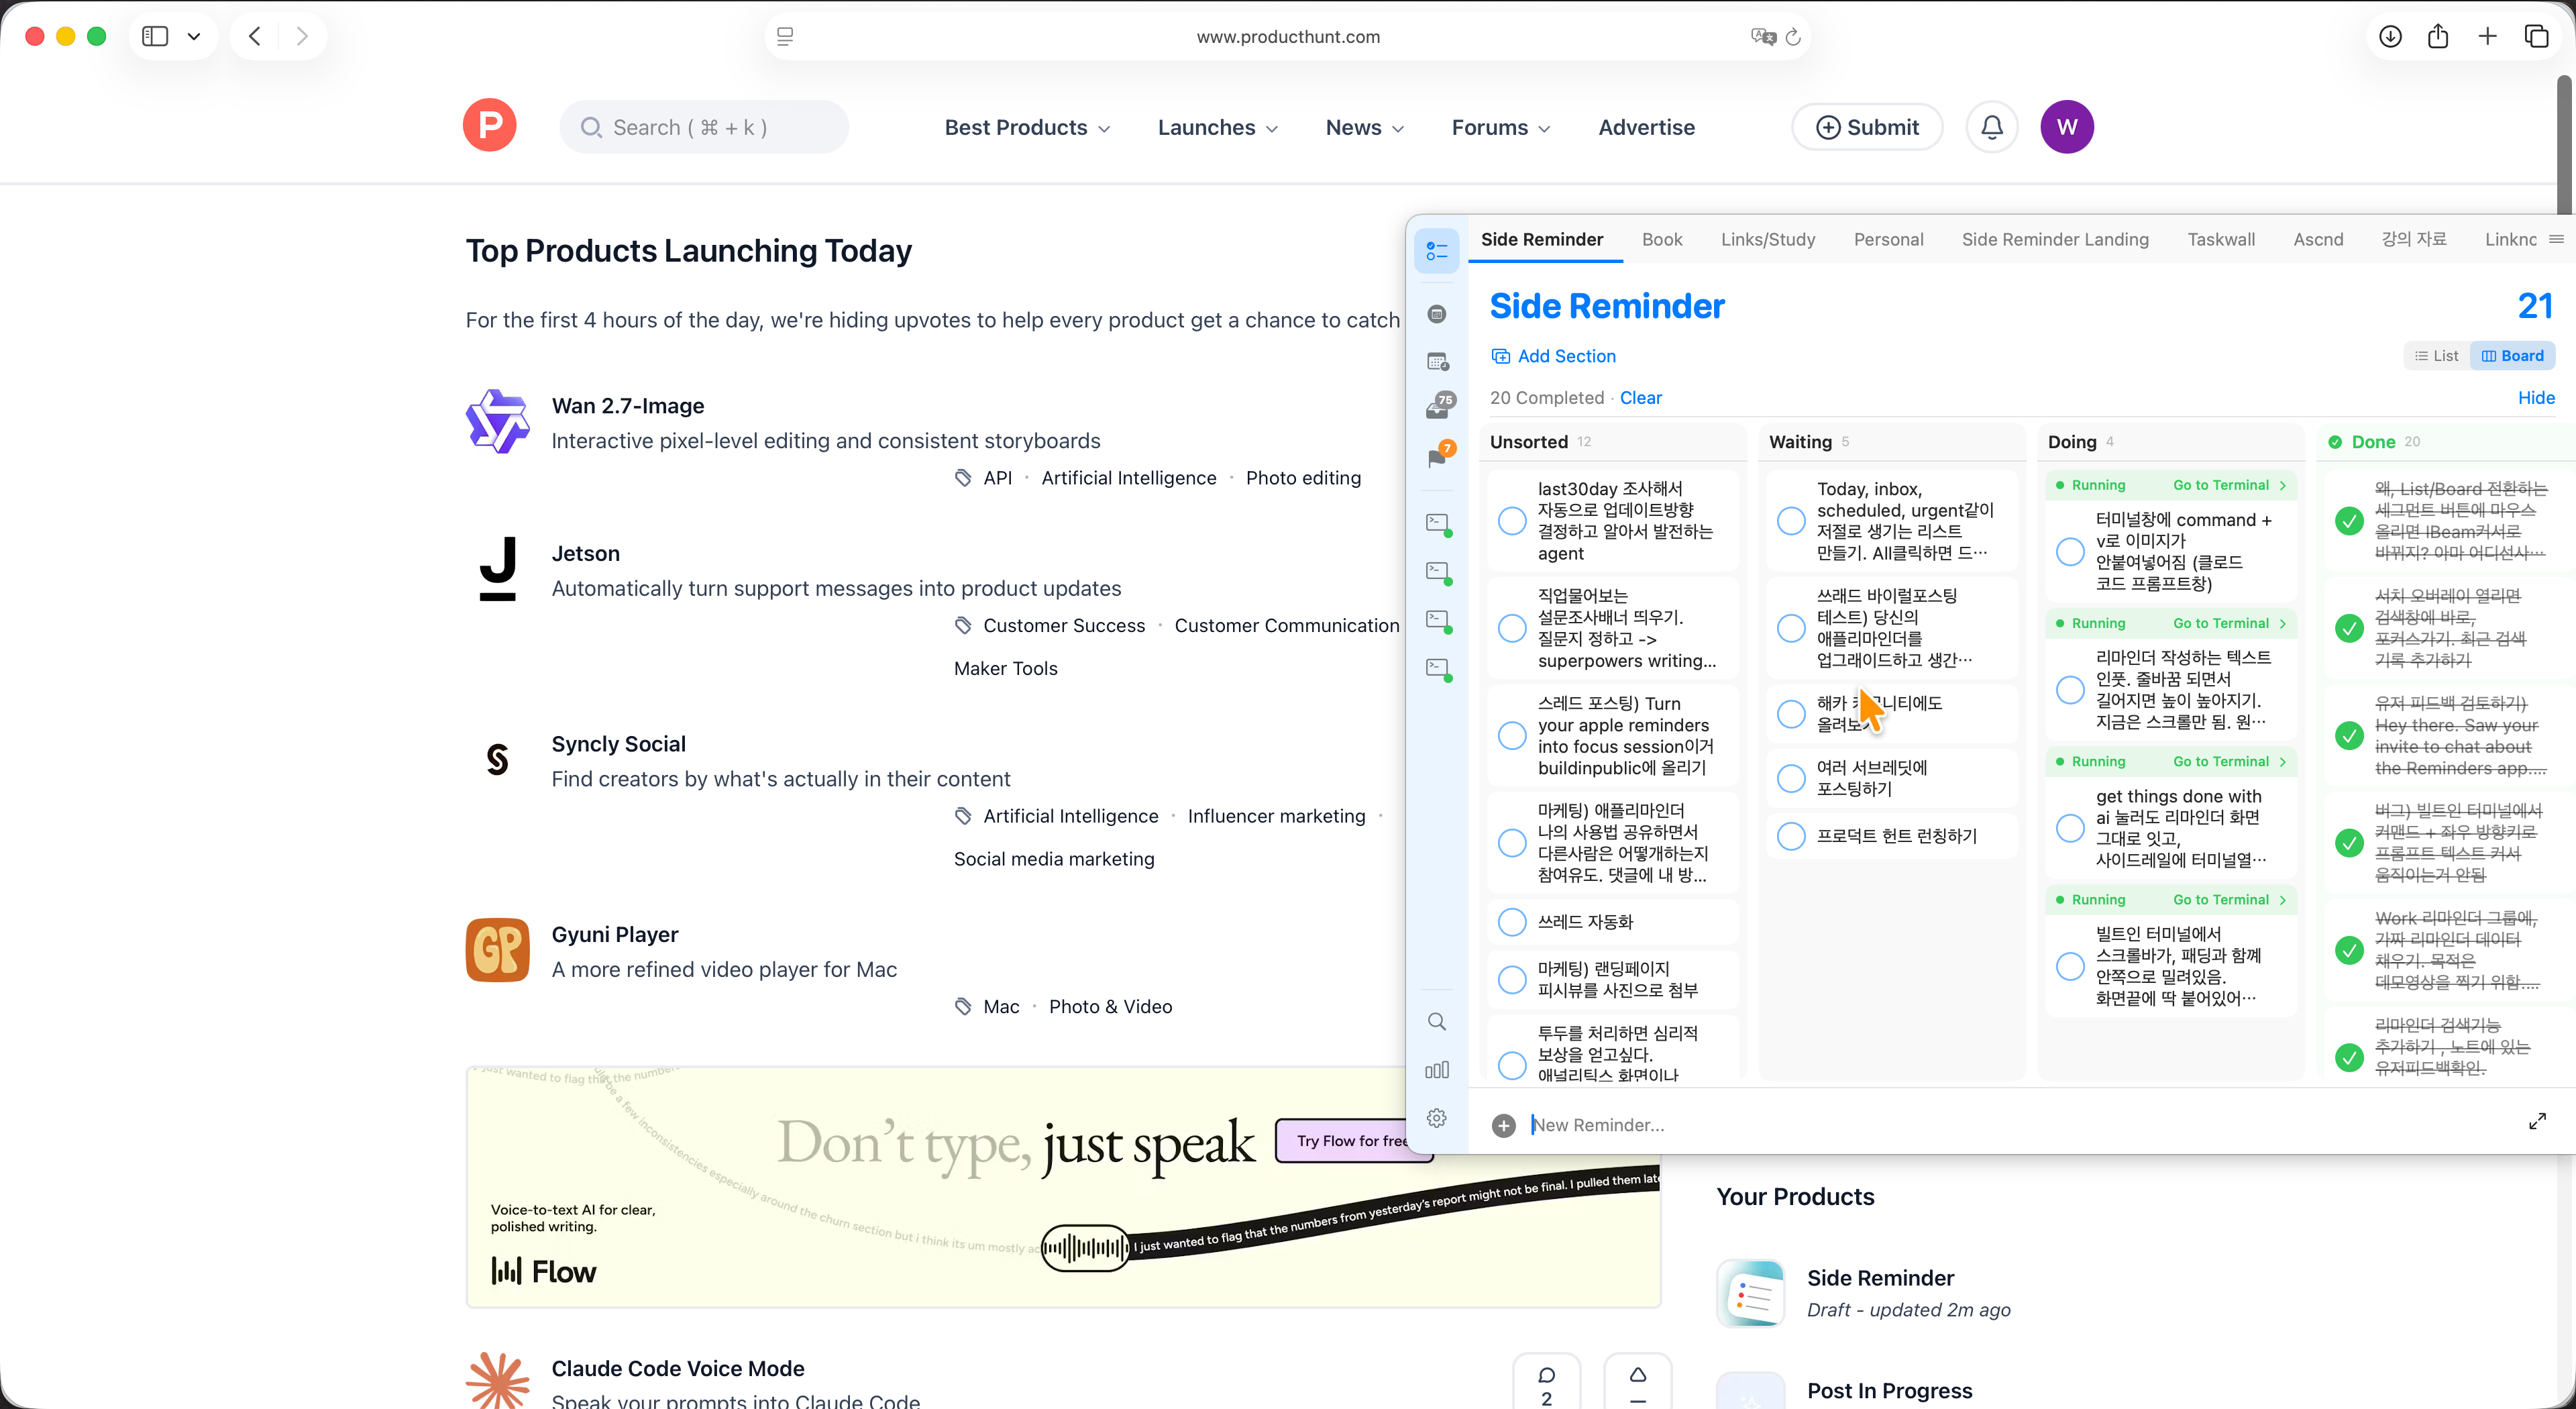Image resolution: width=2576 pixels, height=1409 pixels.
Task: Expand the Launches dropdown menu
Action: 1217,127
